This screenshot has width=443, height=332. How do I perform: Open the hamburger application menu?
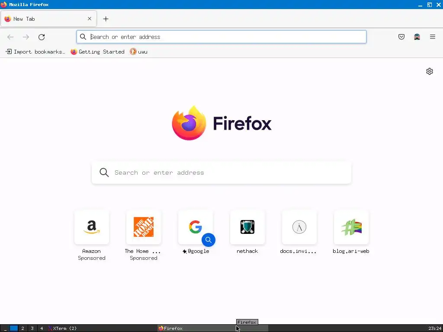pyautogui.click(x=433, y=37)
